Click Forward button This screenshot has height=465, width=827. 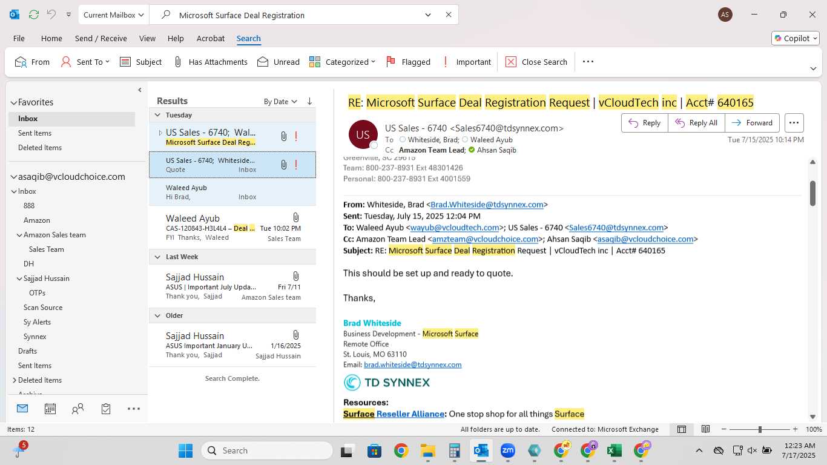(752, 123)
